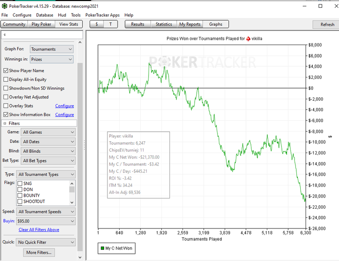The width and height of the screenshot is (339, 261).
Task: Click the 'Tournaments: 6,247' line
Action: coord(127,143)
